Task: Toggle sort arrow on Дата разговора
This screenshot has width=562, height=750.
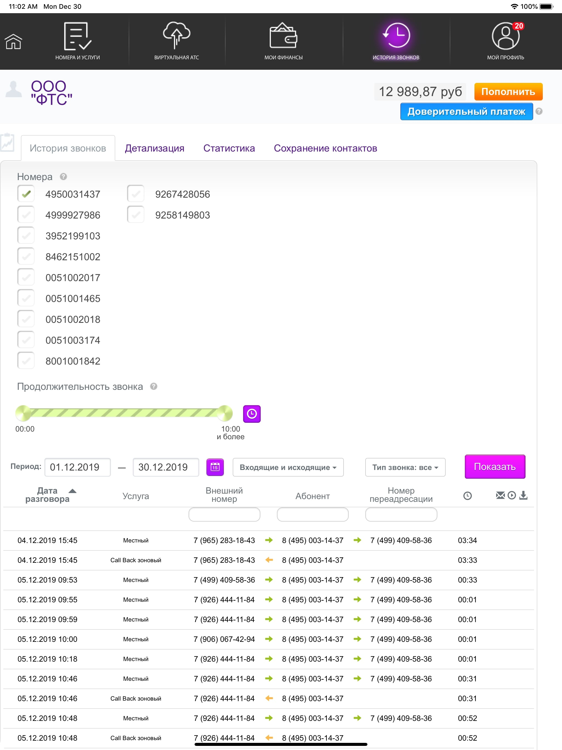Action: [72, 491]
